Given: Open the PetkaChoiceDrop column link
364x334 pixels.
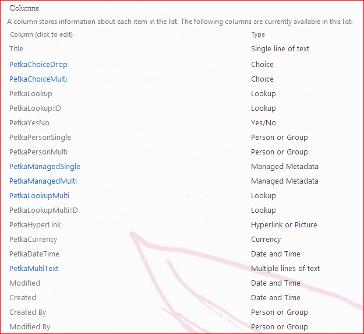Looking at the screenshot, I should [38, 65].
